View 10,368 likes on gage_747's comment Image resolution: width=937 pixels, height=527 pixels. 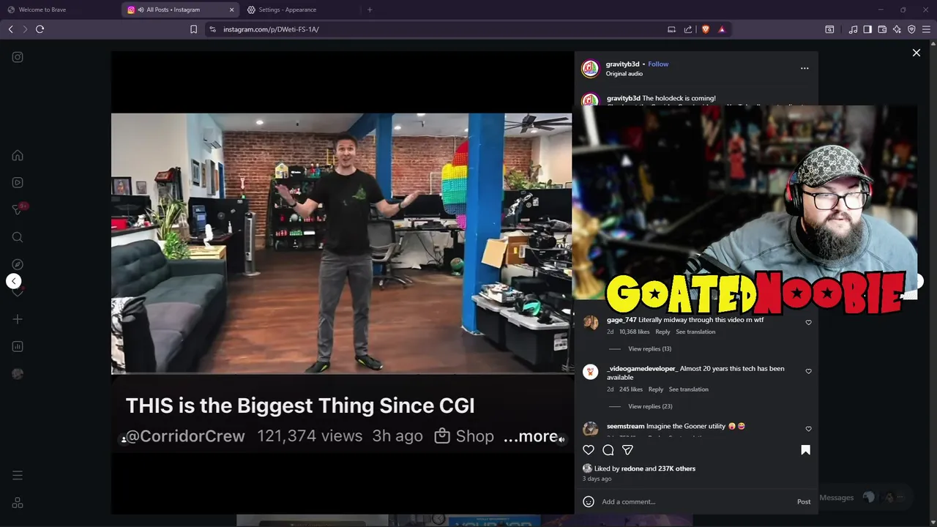coord(634,332)
